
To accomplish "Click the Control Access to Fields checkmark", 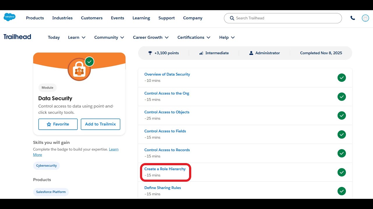I will (x=342, y=134).
